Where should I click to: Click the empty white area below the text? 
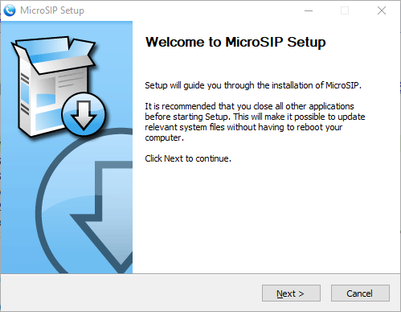pos(265,217)
